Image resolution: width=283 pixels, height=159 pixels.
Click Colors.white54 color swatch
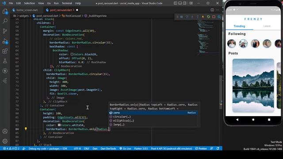[x=59, y=125]
